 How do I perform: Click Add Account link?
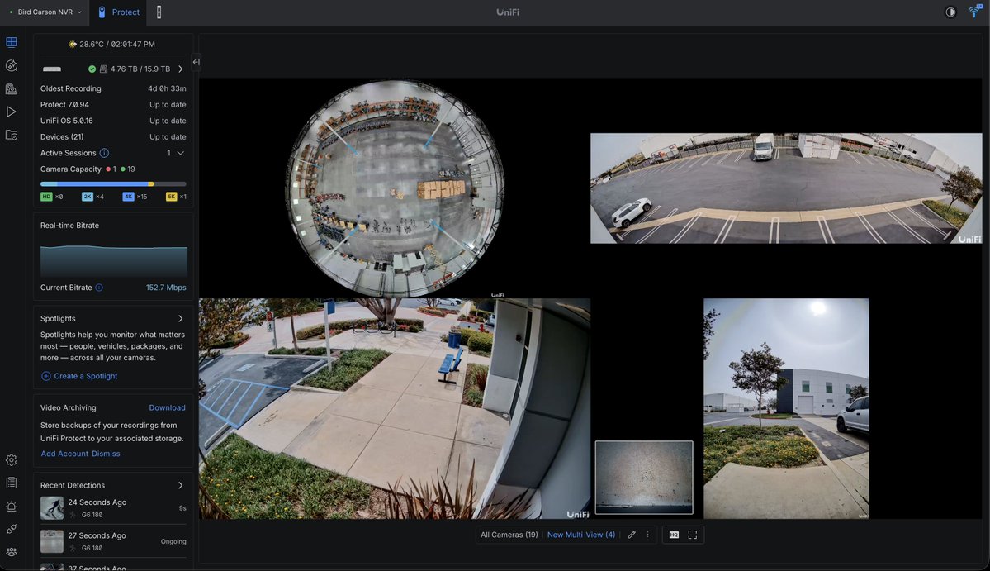point(64,454)
